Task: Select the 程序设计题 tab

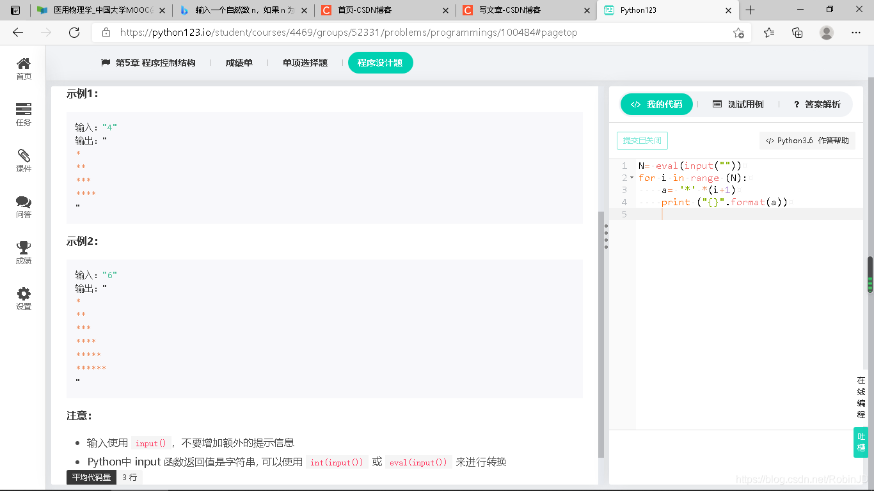Action: [x=380, y=63]
